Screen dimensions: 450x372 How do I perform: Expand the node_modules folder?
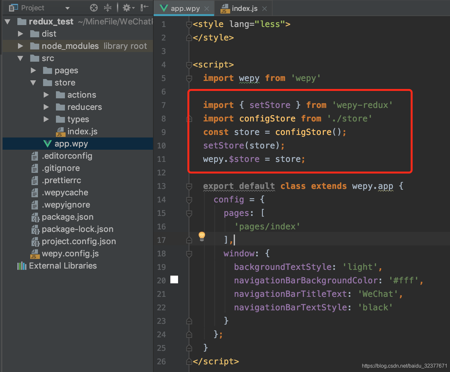[x=21, y=46]
